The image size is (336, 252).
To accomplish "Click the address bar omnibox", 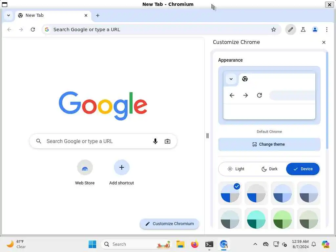I will pyautogui.click(x=161, y=30).
